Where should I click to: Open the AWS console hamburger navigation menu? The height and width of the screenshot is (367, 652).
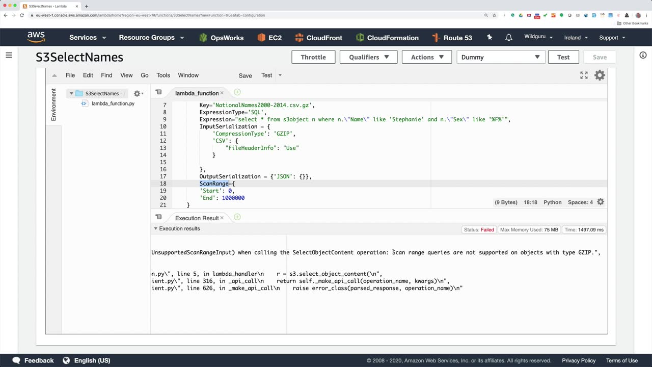(x=9, y=55)
